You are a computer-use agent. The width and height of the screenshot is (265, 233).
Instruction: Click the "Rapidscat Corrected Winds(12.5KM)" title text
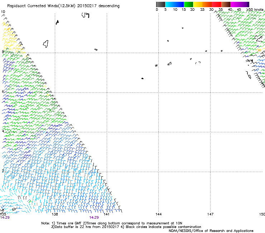click(x=41, y=6)
